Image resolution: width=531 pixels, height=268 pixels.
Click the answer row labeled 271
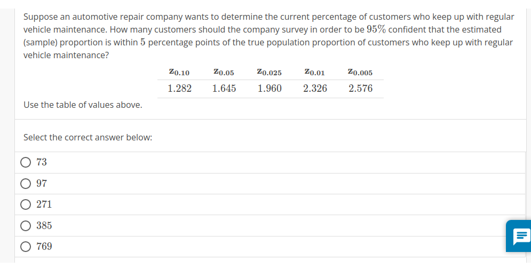coord(270,204)
